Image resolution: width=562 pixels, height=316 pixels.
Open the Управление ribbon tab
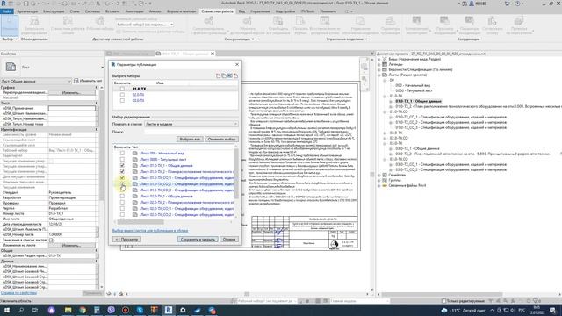click(x=260, y=11)
